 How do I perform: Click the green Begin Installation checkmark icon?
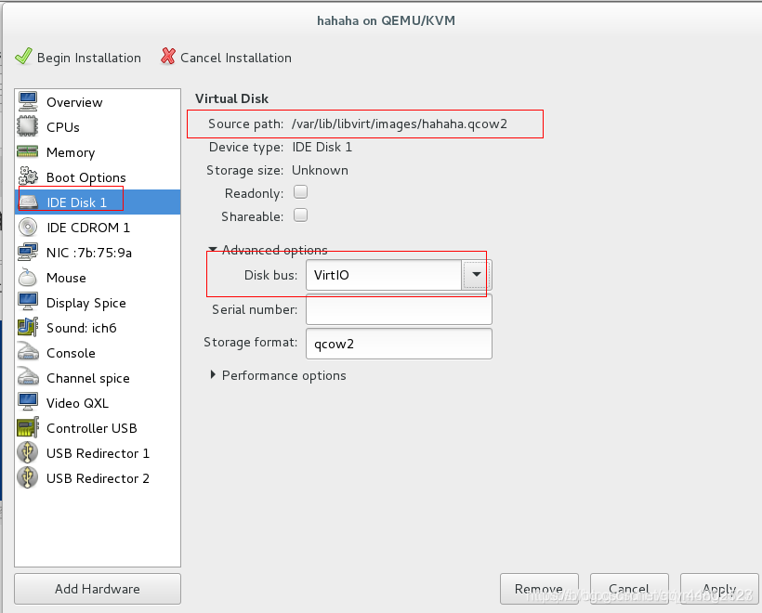[x=23, y=57]
